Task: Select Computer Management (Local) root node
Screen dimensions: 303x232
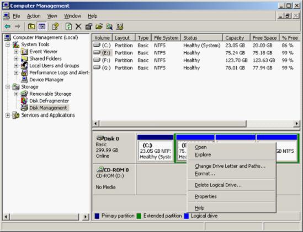Action: pyautogui.click(x=45, y=37)
